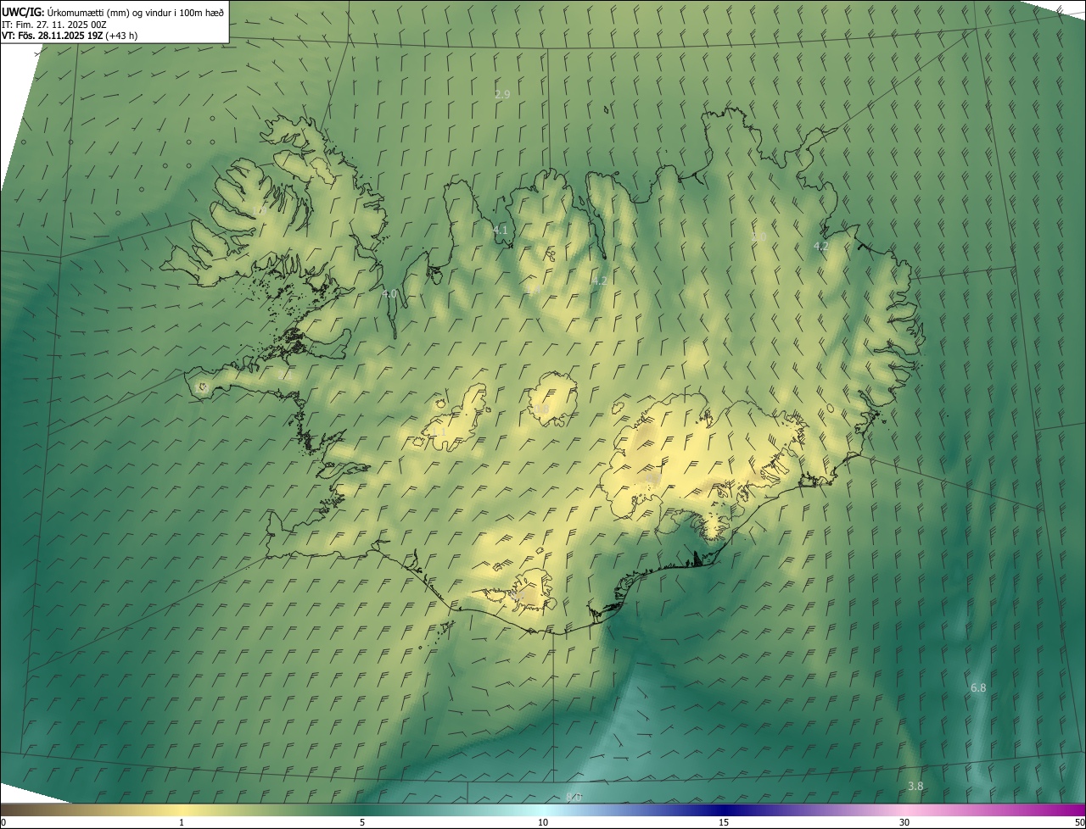1086x829 pixels.
Task: Click the 'IT: Fim. 27. 11. 2025 00Z' line
Action: (53, 25)
